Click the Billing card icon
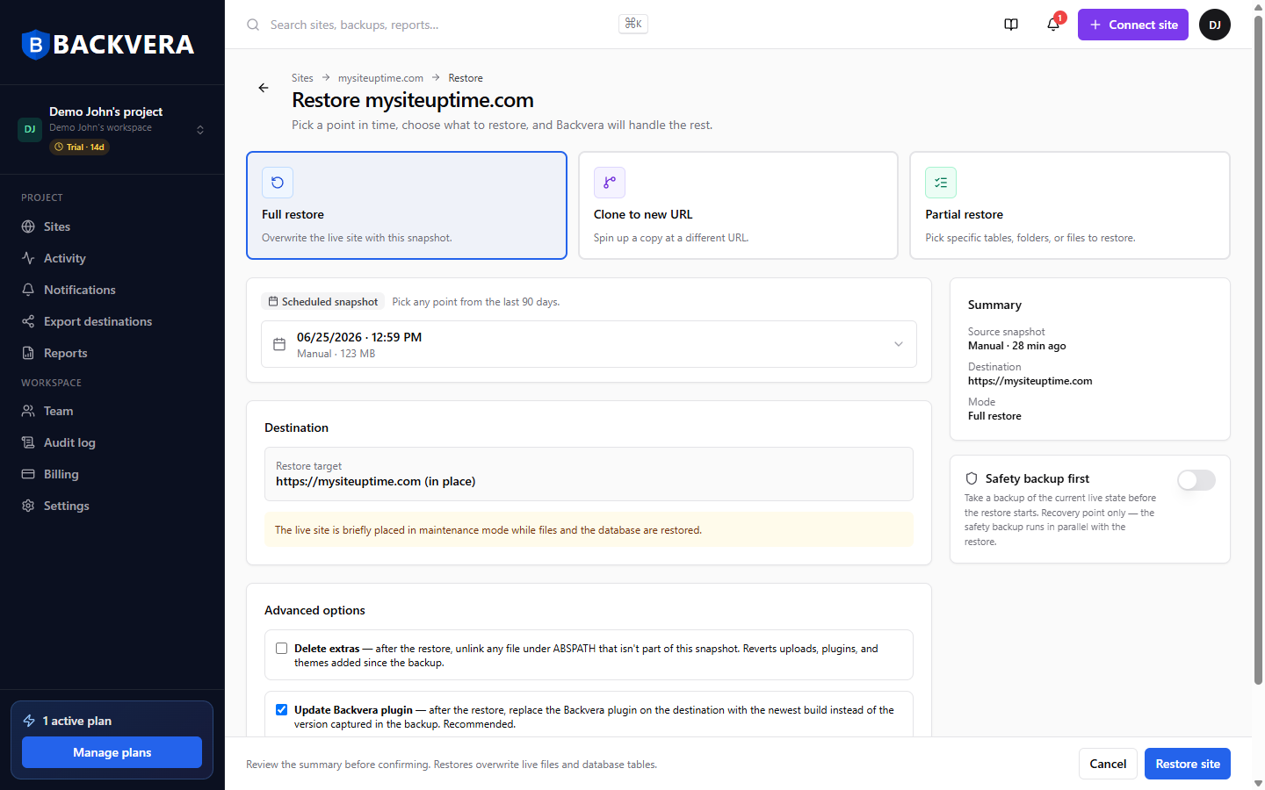Screen dimensions: 1265x790 tap(28, 474)
